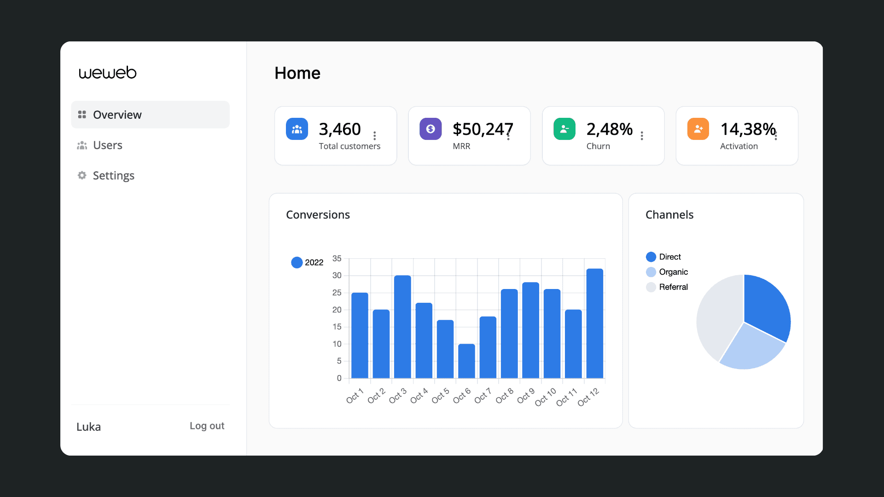Click the Oct 12 bar in Conversions chart

coord(594,323)
